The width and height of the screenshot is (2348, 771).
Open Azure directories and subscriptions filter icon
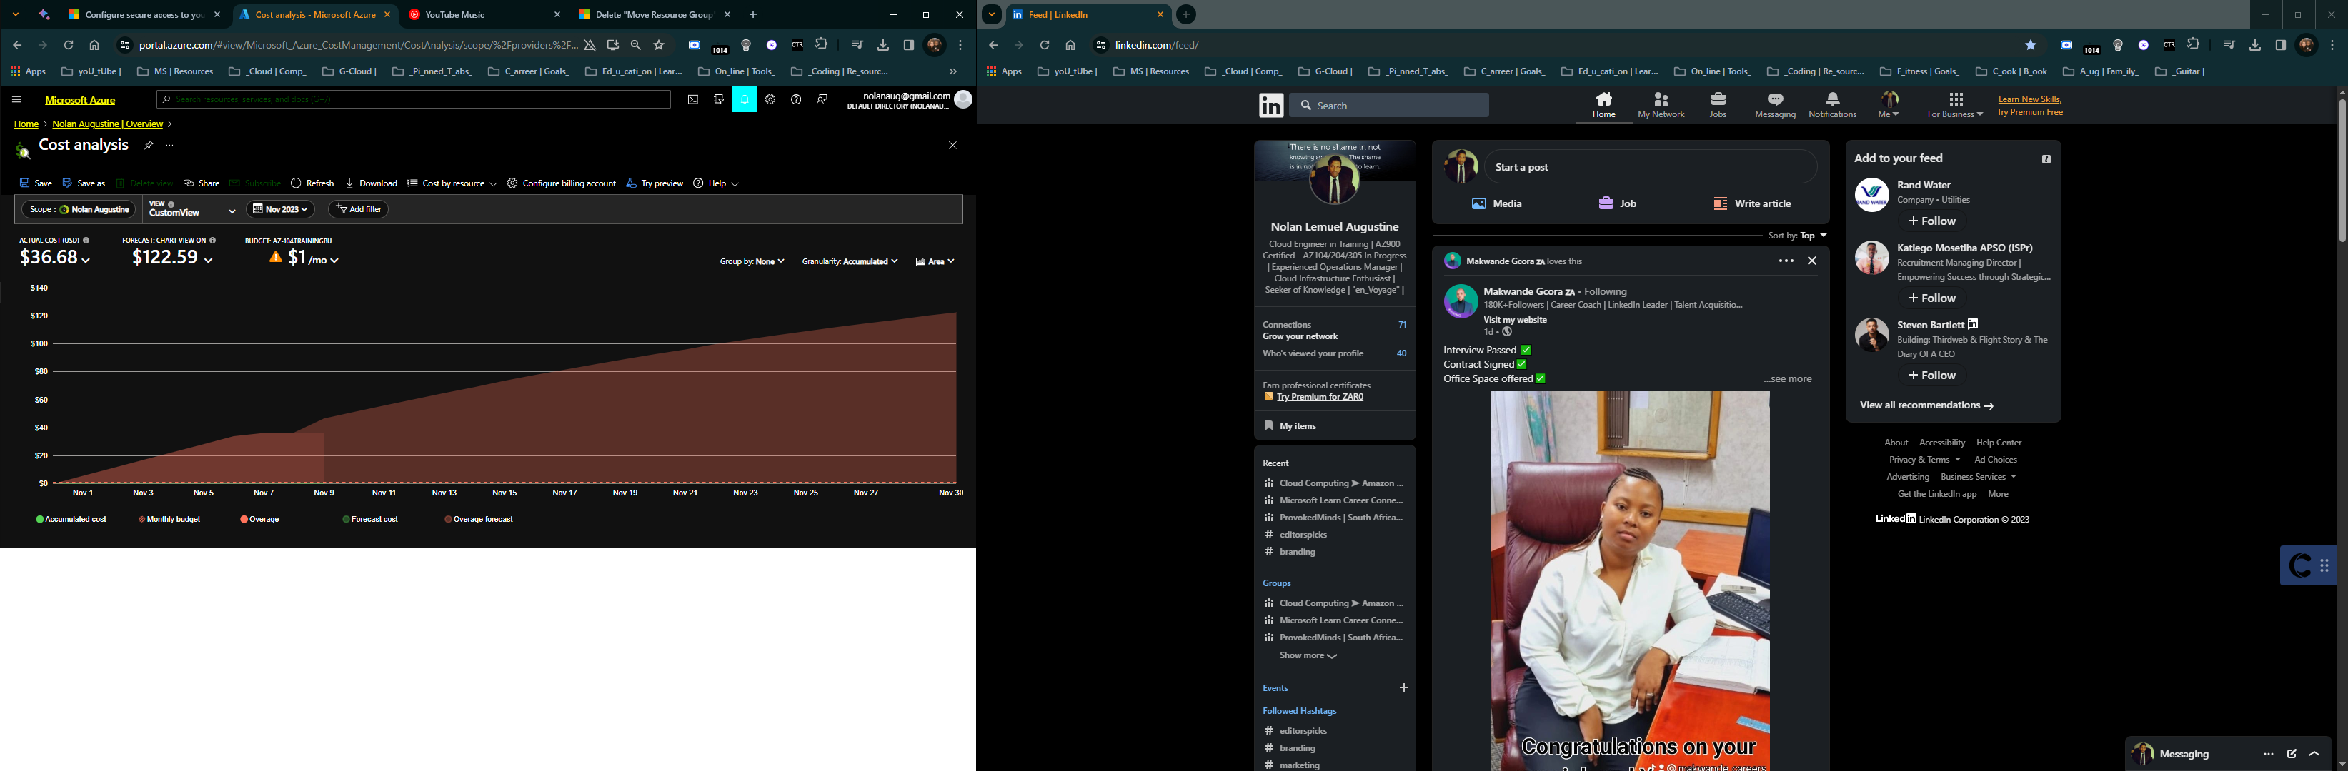pos(718,99)
